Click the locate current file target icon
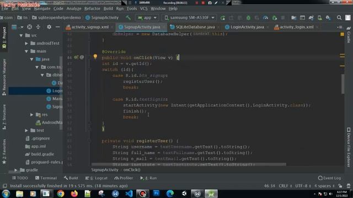 tap(29, 27)
